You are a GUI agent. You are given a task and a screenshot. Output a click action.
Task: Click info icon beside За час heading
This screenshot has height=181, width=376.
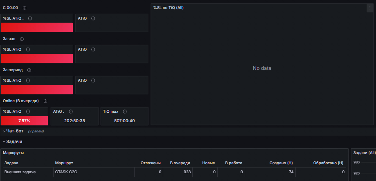[x=22, y=39]
